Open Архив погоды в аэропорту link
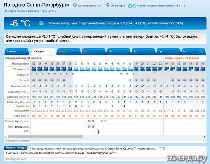 (32, 11)
